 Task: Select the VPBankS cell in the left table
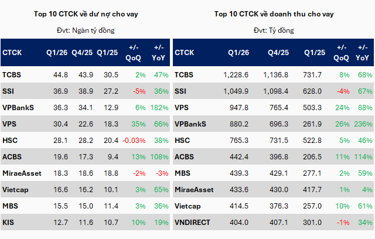(x=17, y=107)
